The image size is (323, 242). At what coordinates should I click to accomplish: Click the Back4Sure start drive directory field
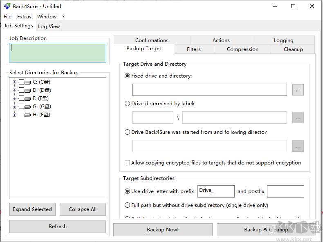[x=210, y=146]
